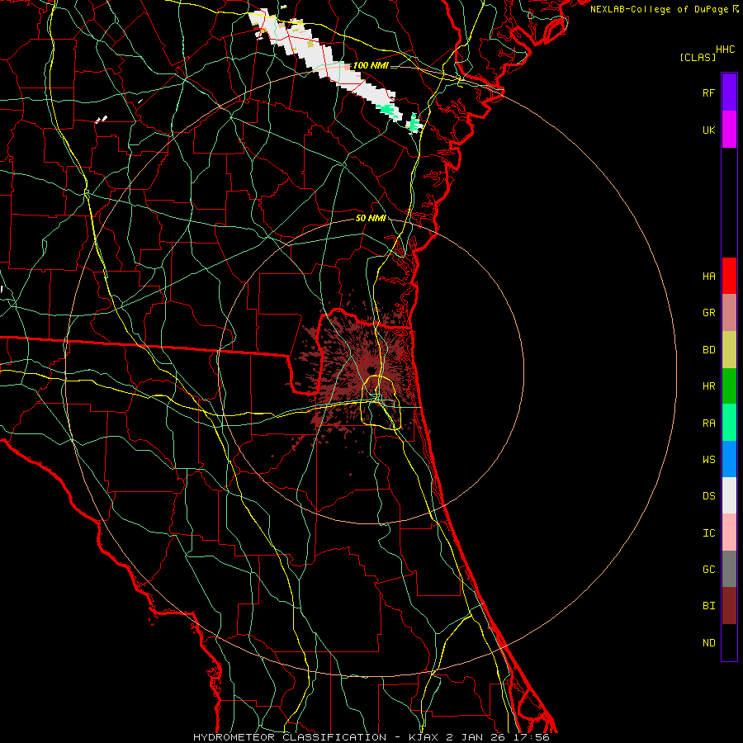Click the UK magenta legend swatch
Image resolution: width=743 pixels, height=743 pixels.
coord(729,130)
